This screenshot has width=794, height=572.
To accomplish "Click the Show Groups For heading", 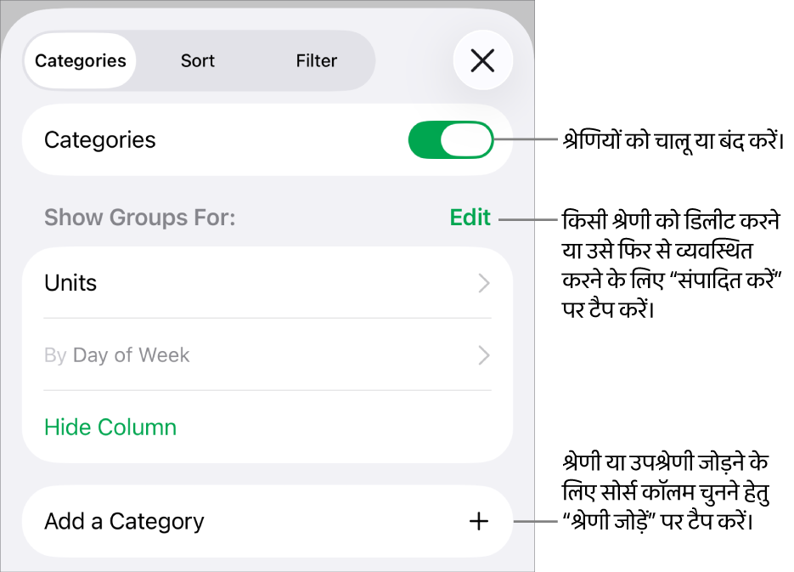I will coord(139,218).
